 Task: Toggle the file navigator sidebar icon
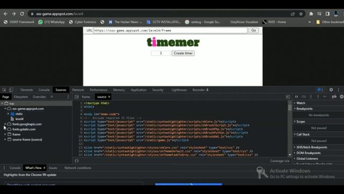point(76,97)
